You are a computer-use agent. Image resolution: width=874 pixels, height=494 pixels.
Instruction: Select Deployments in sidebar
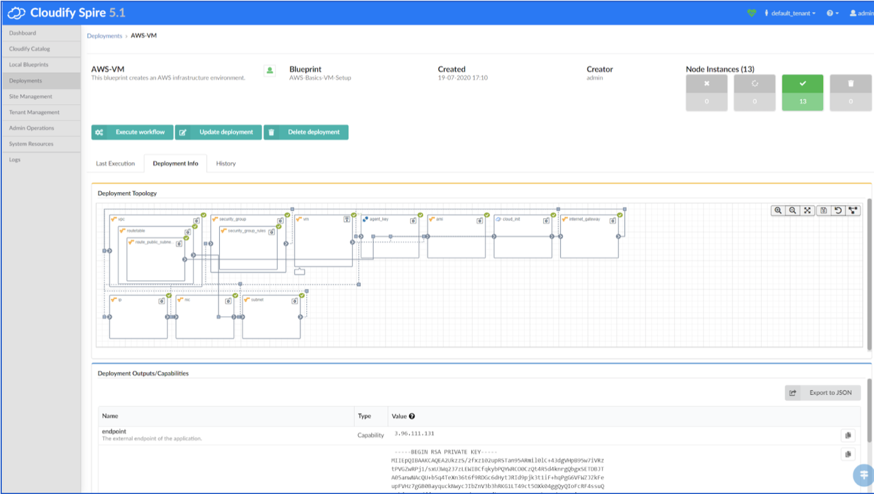coord(41,81)
